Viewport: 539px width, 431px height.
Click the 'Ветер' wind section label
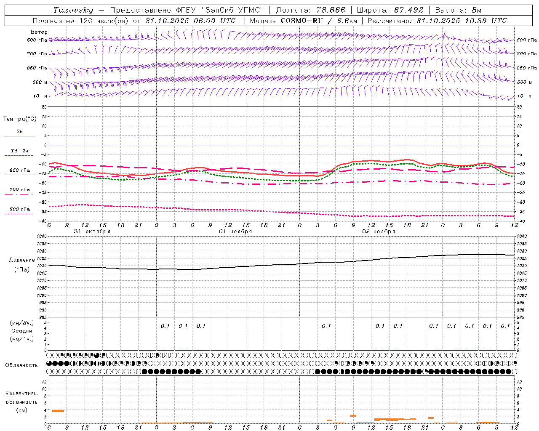[x=39, y=32]
